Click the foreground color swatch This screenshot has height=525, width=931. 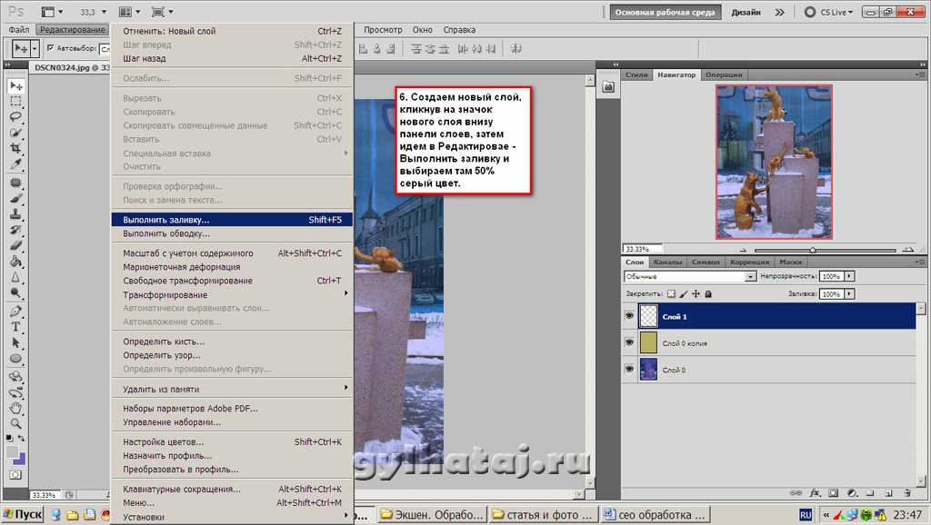coord(13,451)
